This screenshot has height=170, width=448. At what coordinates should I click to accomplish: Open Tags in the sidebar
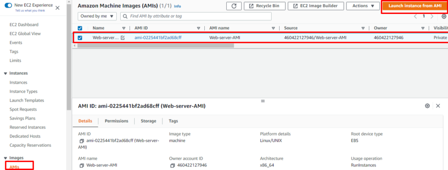coord(14,52)
